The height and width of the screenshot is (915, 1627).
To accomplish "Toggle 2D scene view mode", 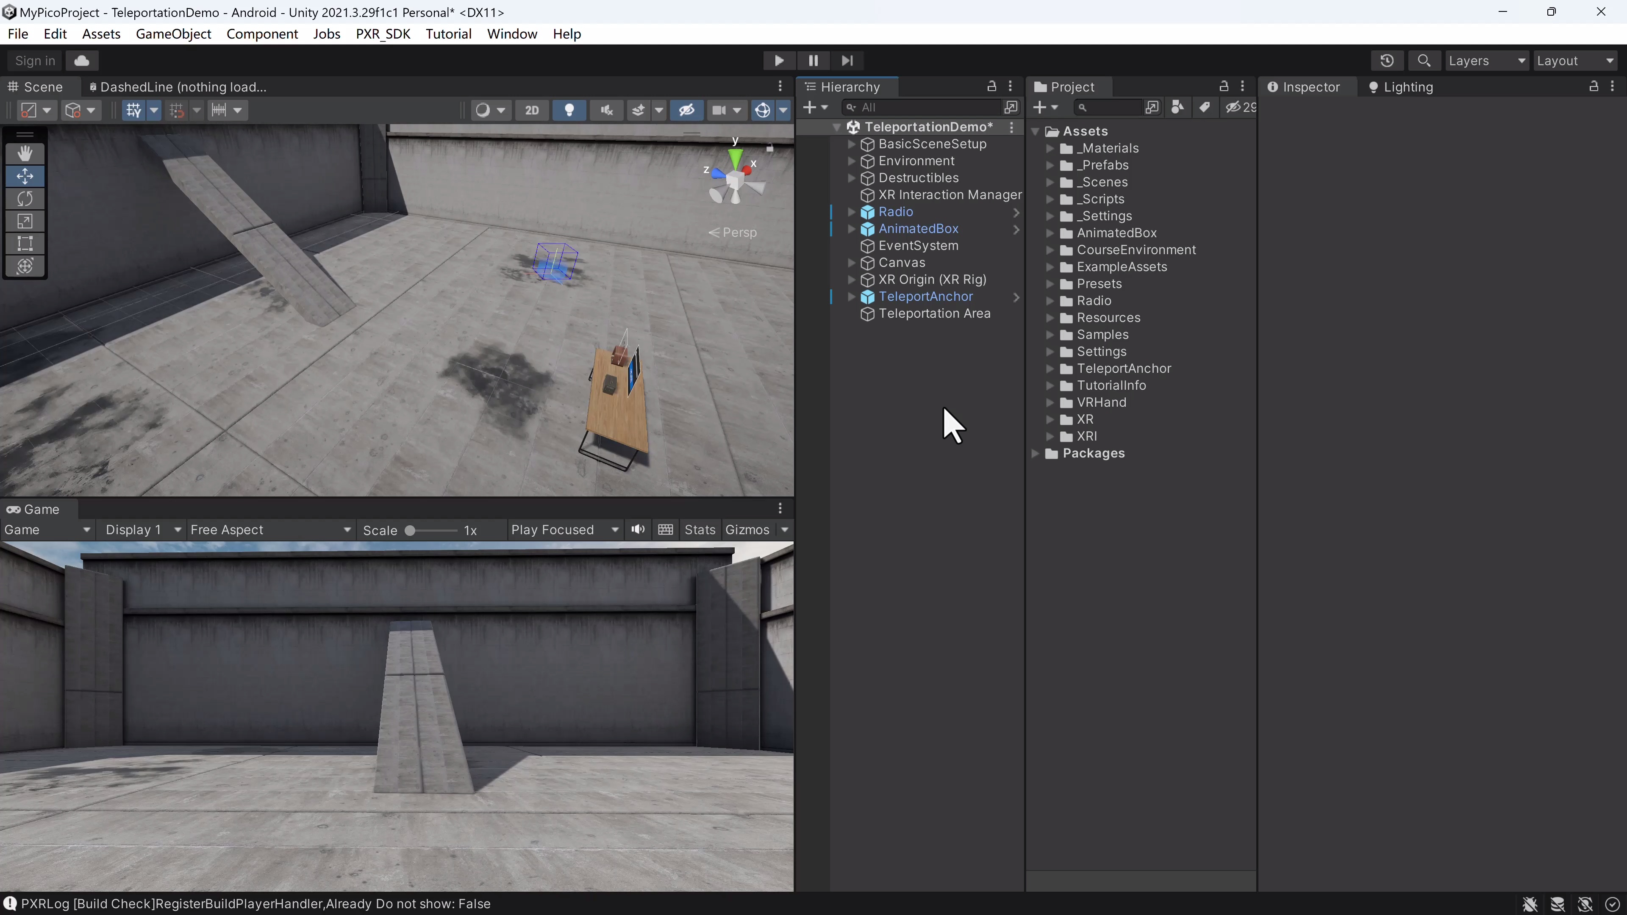I will (x=532, y=110).
